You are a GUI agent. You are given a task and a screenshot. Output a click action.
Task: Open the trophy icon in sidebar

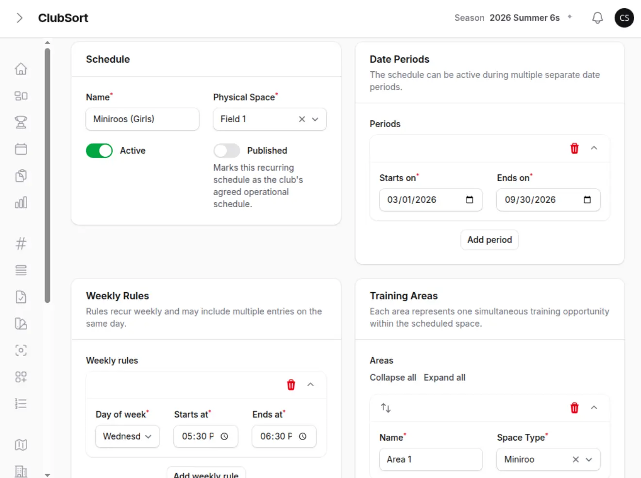tap(21, 122)
